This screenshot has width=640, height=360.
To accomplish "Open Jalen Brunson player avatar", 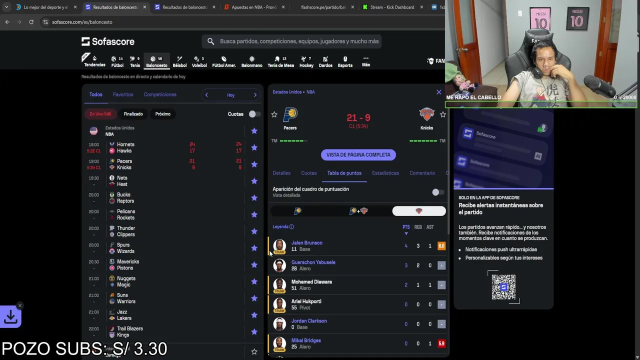I will 279,245.
